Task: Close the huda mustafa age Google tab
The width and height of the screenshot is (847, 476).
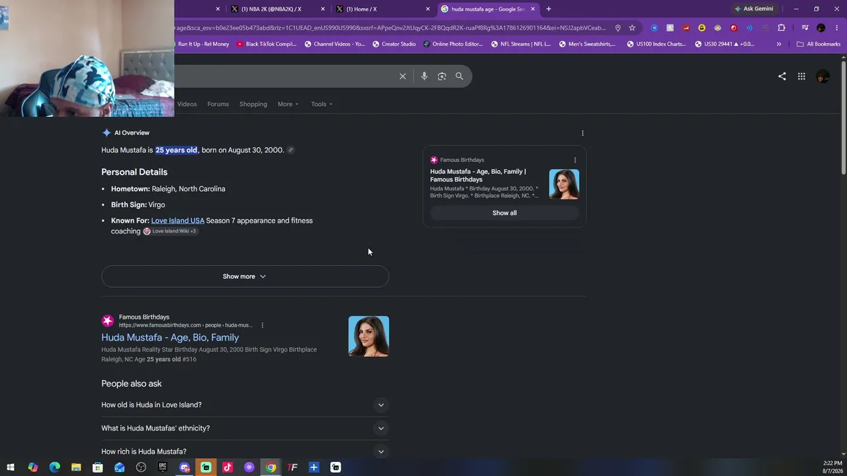Action: point(533,9)
